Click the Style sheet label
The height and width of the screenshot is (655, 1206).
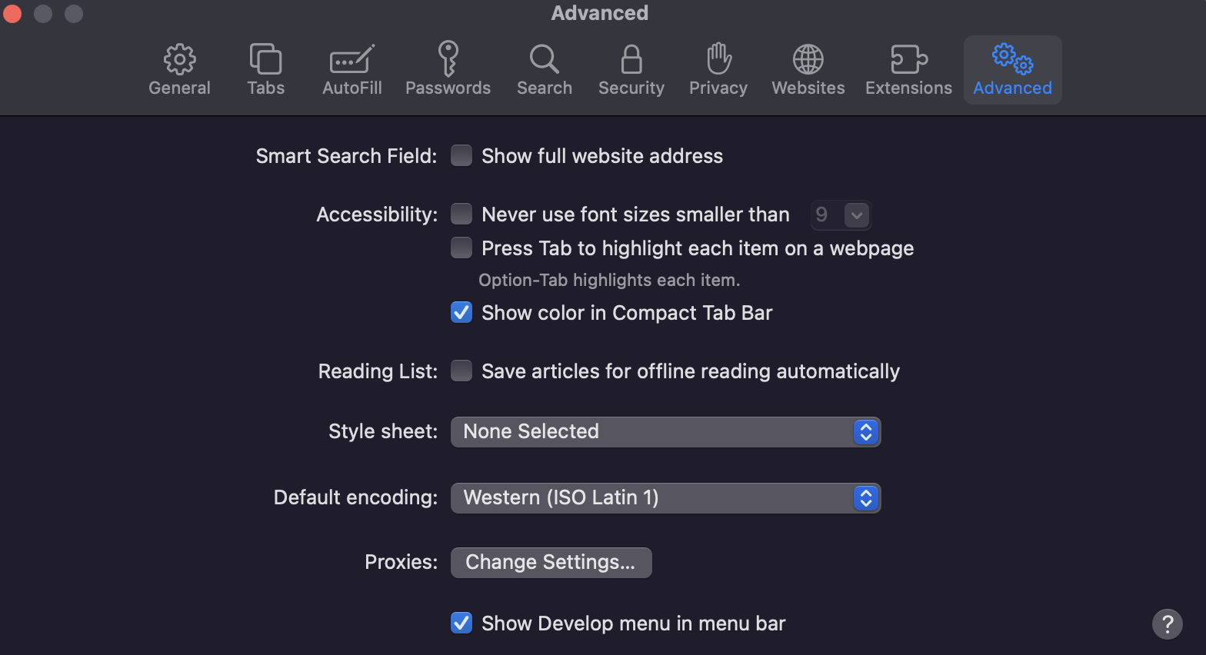383,431
